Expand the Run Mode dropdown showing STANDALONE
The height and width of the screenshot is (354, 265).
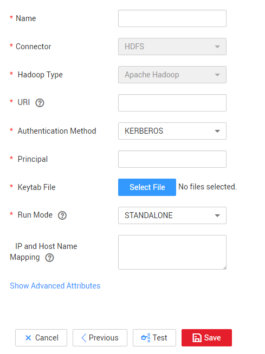(172, 215)
